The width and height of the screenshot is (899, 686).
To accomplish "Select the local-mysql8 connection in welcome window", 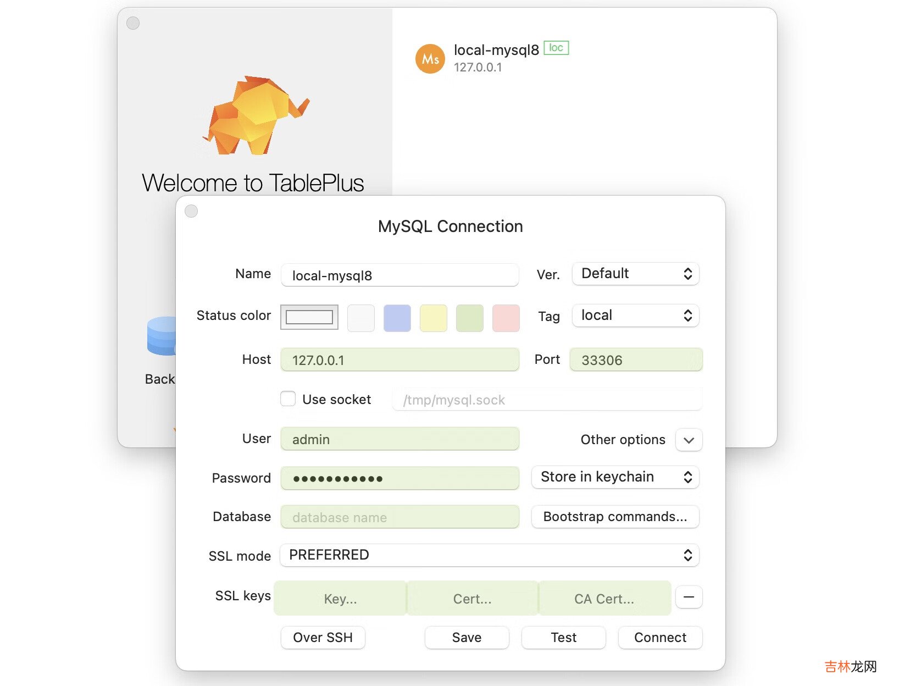I will pyautogui.click(x=496, y=50).
